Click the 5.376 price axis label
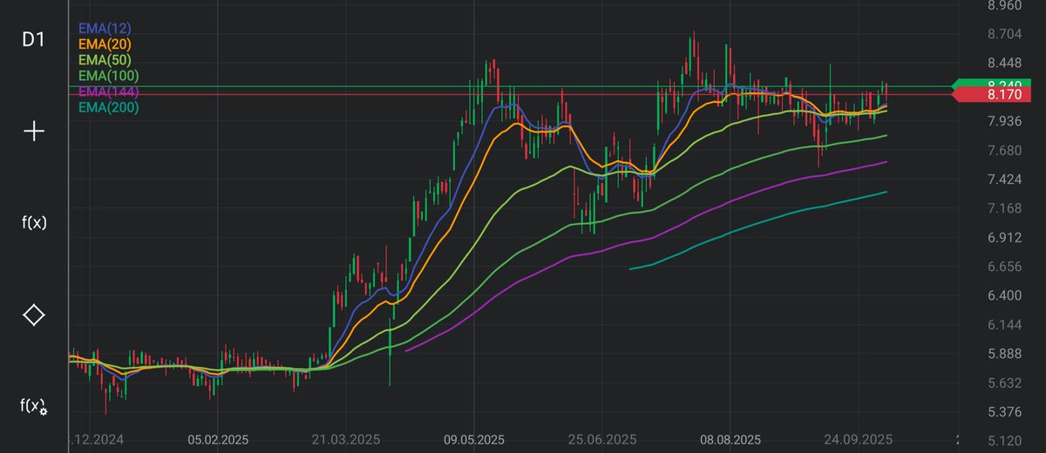Image resolution: width=1046 pixels, height=453 pixels. tap(1004, 411)
